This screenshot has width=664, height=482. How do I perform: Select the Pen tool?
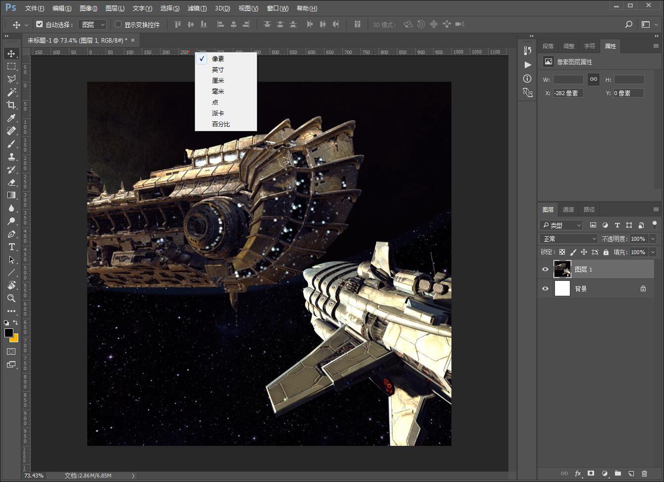pos(11,234)
